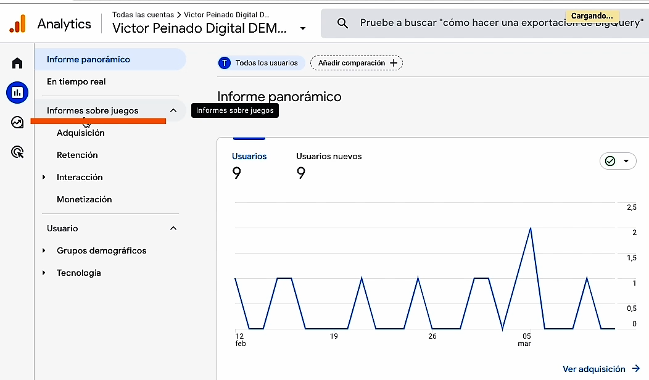
Task: Open the Home icon in sidebar
Action: click(17, 63)
